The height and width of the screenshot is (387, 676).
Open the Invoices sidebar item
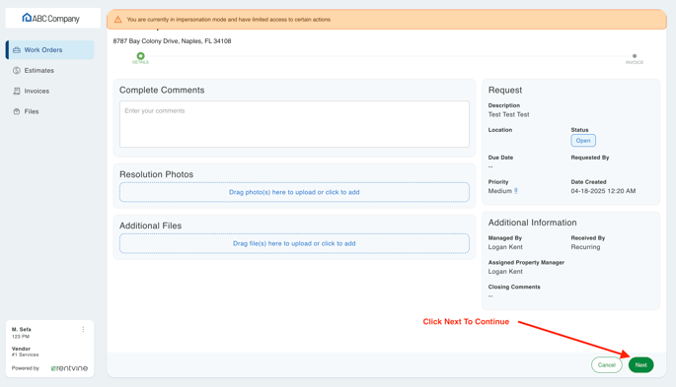[x=50, y=92]
